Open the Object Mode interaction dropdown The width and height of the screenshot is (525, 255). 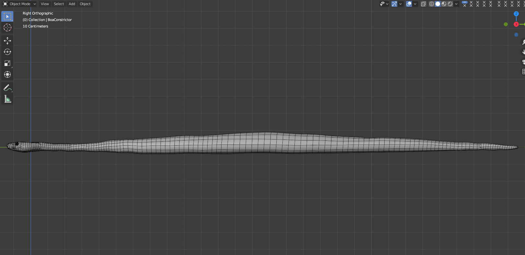tap(19, 4)
